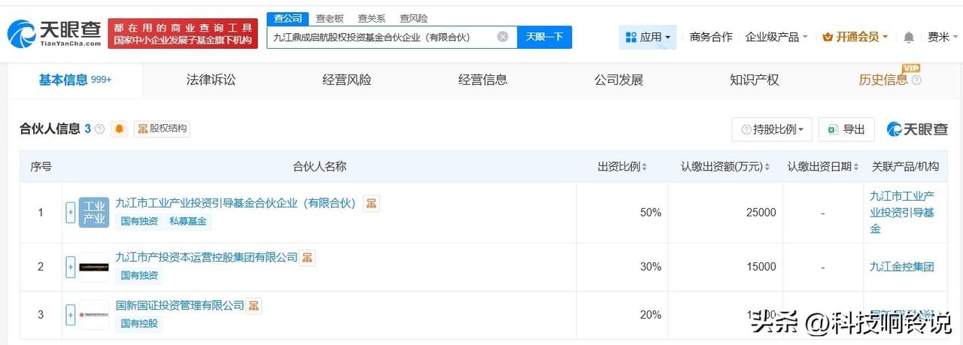Image resolution: width=963 pixels, height=345 pixels.
Task: Open 九江市产投资本运营控股集团有限公司 link
Action: [207, 257]
